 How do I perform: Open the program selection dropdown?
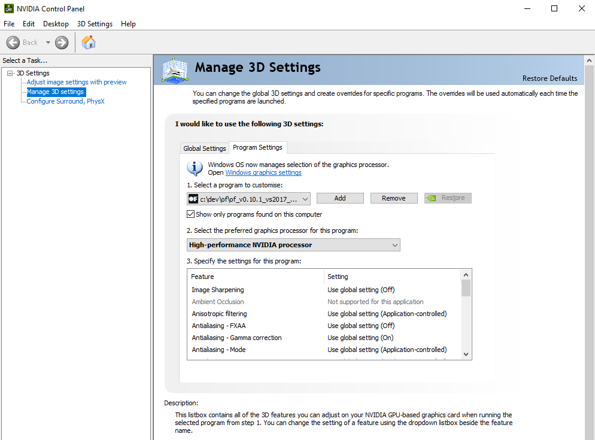(305, 198)
